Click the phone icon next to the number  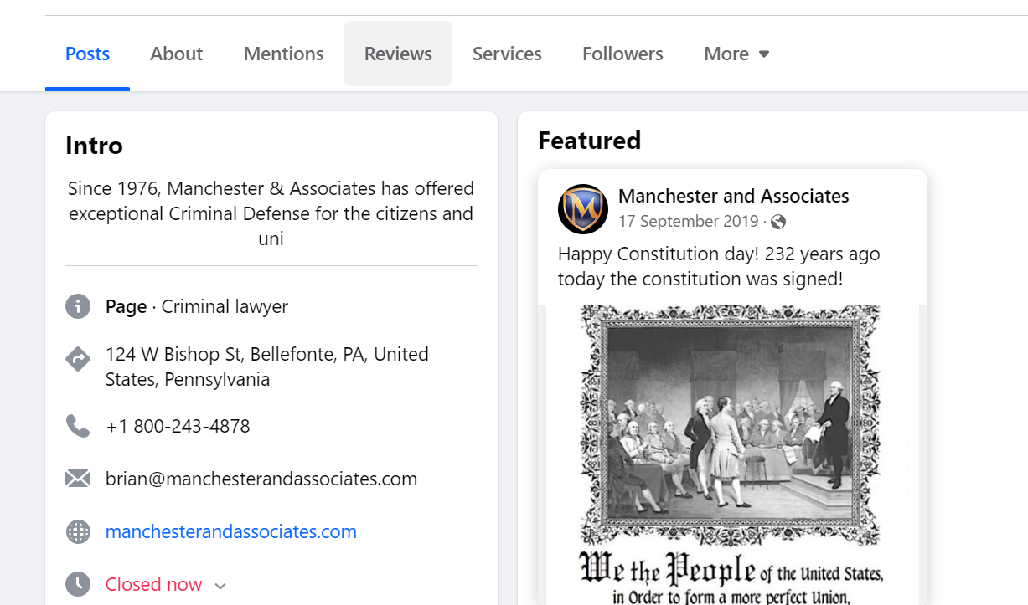tap(78, 426)
